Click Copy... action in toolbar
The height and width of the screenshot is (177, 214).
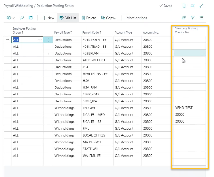[x=109, y=18]
